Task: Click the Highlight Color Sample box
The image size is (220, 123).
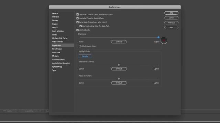Action: point(85,56)
